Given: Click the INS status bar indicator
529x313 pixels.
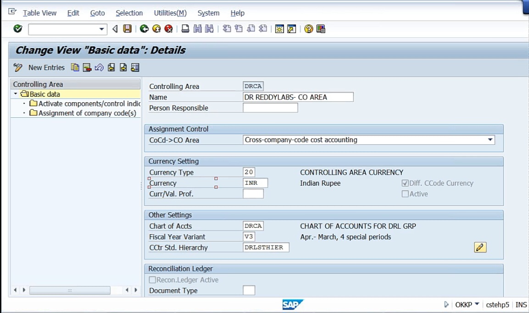Looking at the screenshot, I should point(521,305).
